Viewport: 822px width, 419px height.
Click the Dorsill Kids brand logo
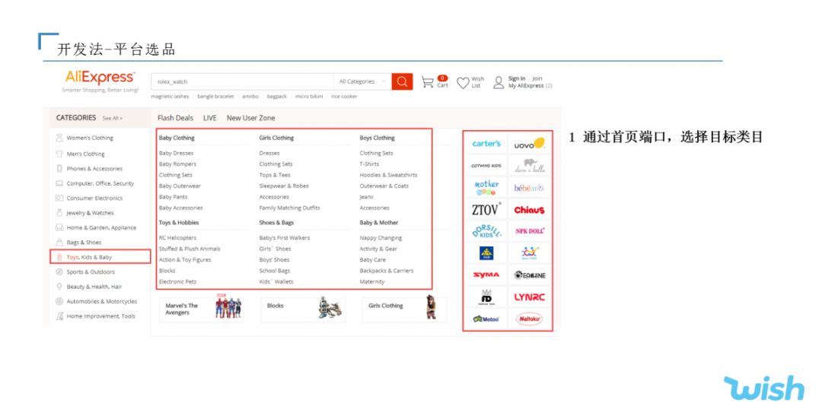pyautogui.click(x=486, y=231)
